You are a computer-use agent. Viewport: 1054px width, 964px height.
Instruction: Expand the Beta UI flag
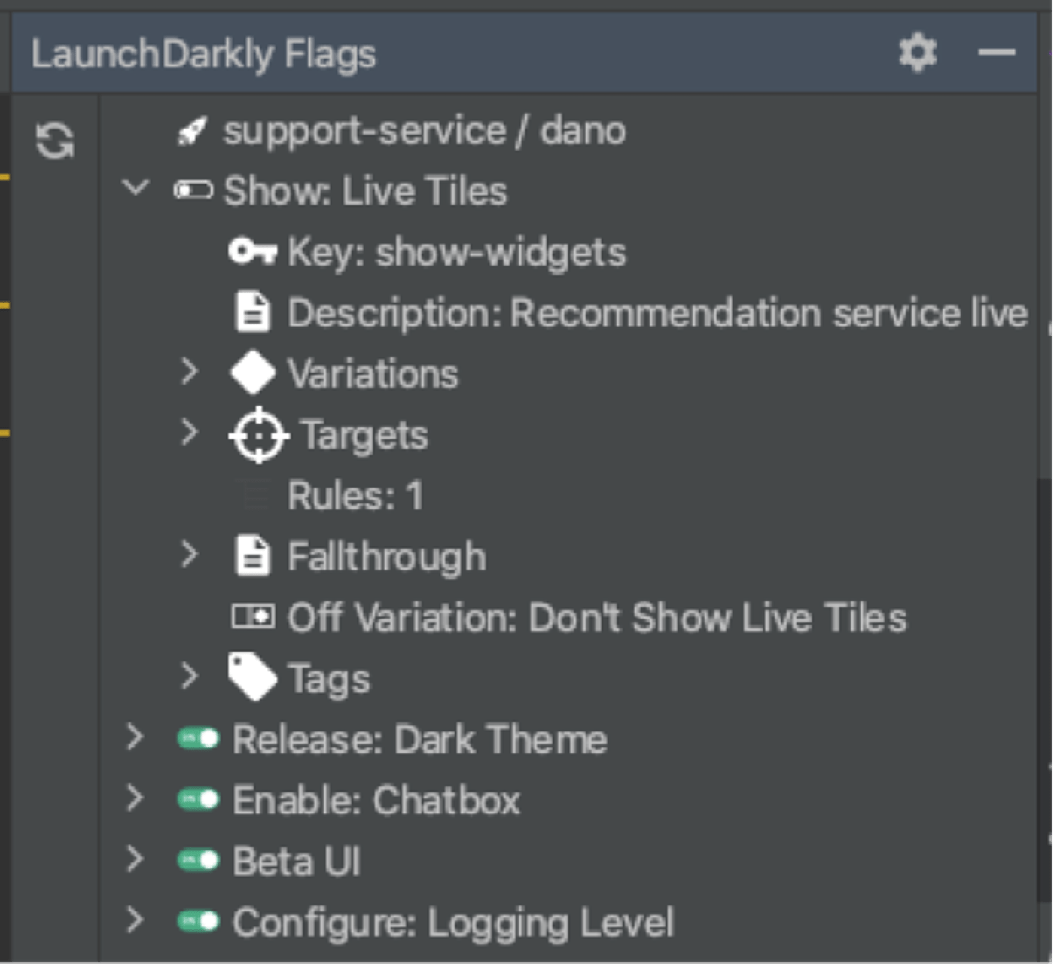coord(136,860)
